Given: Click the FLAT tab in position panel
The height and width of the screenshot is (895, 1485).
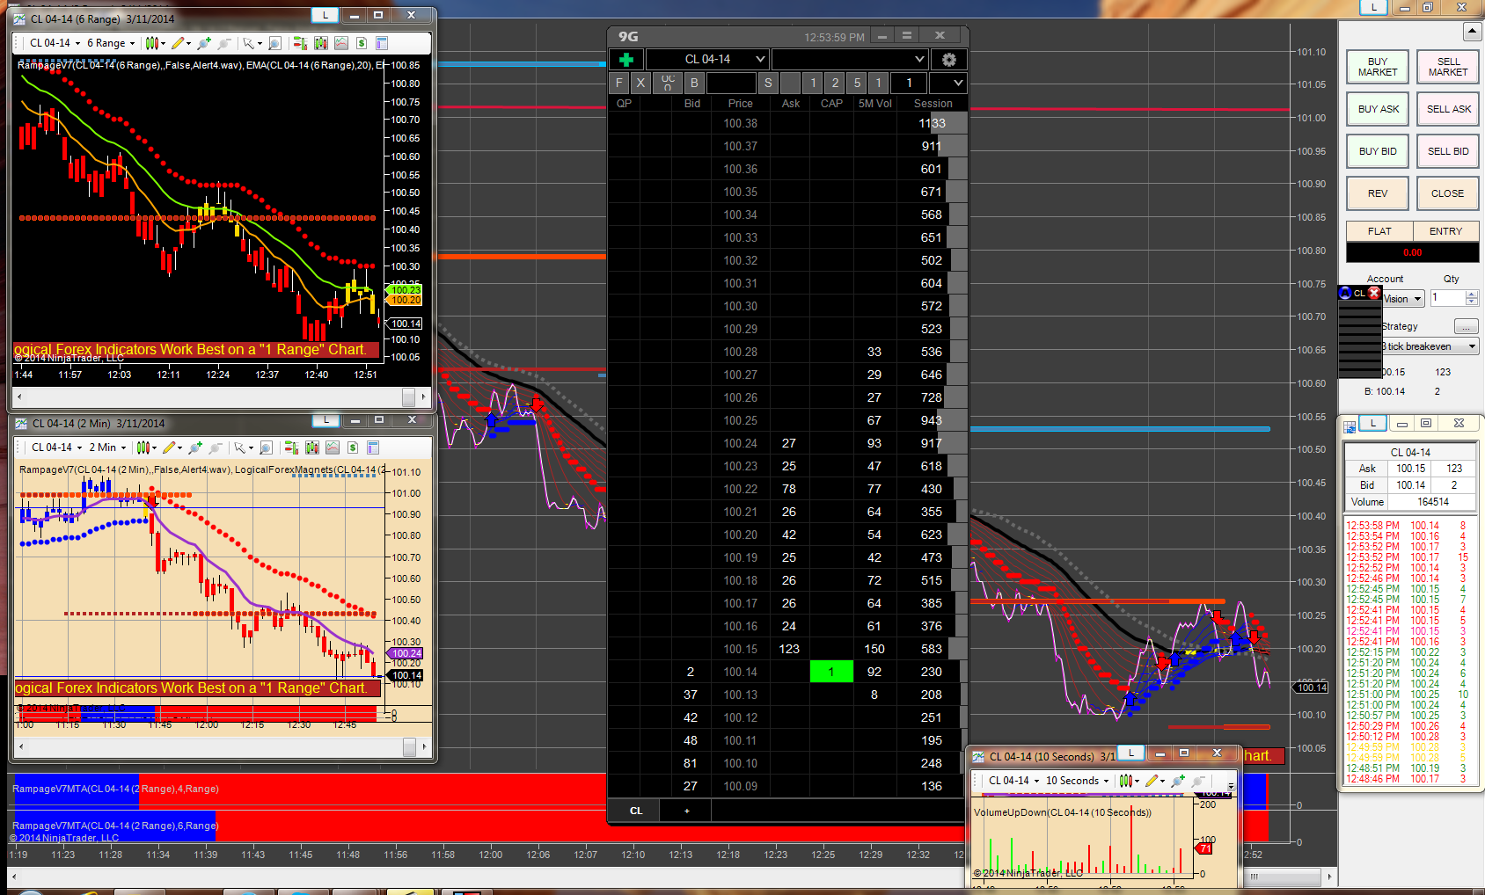Looking at the screenshot, I should point(1379,231).
